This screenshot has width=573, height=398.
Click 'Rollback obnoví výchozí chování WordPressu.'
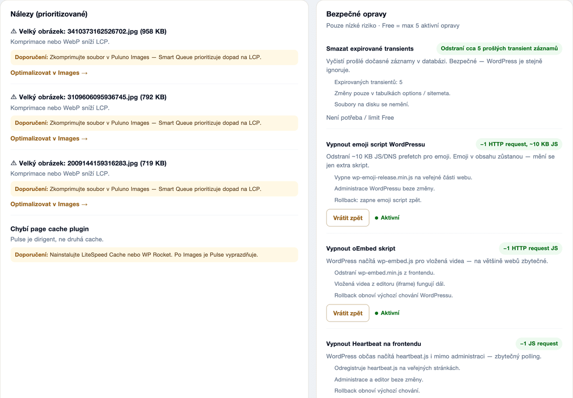(393, 295)
